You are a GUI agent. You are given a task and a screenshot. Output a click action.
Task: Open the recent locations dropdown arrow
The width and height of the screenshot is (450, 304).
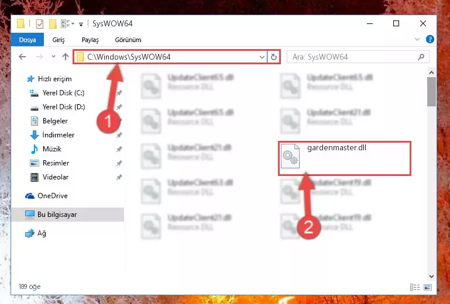(x=53, y=57)
